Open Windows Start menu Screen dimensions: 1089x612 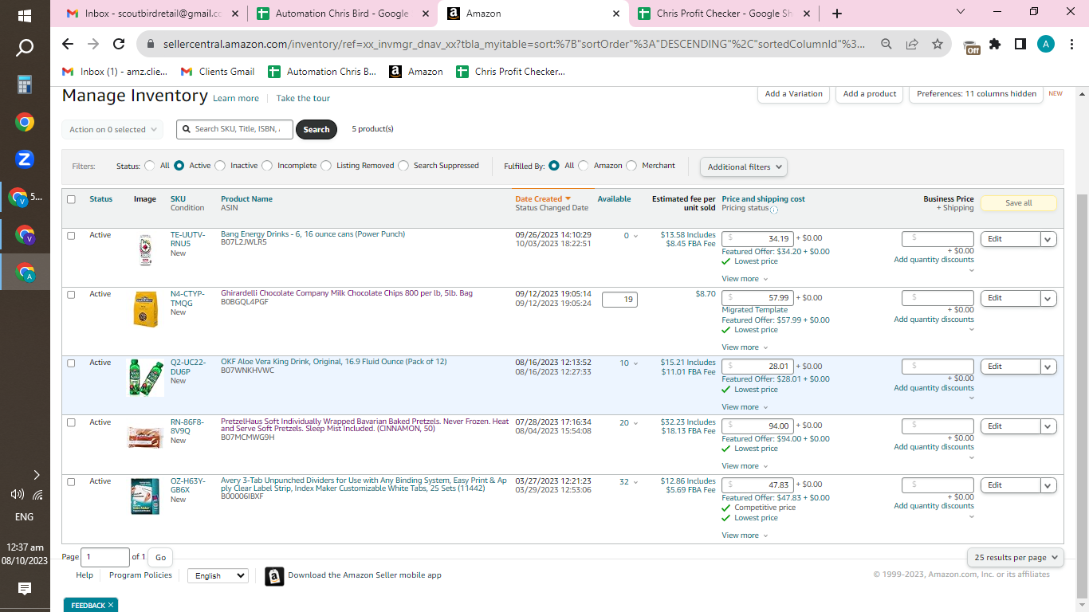click(x=25, y=15)
